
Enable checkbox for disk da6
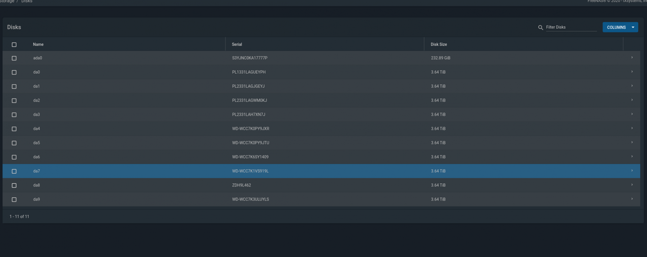14,158
